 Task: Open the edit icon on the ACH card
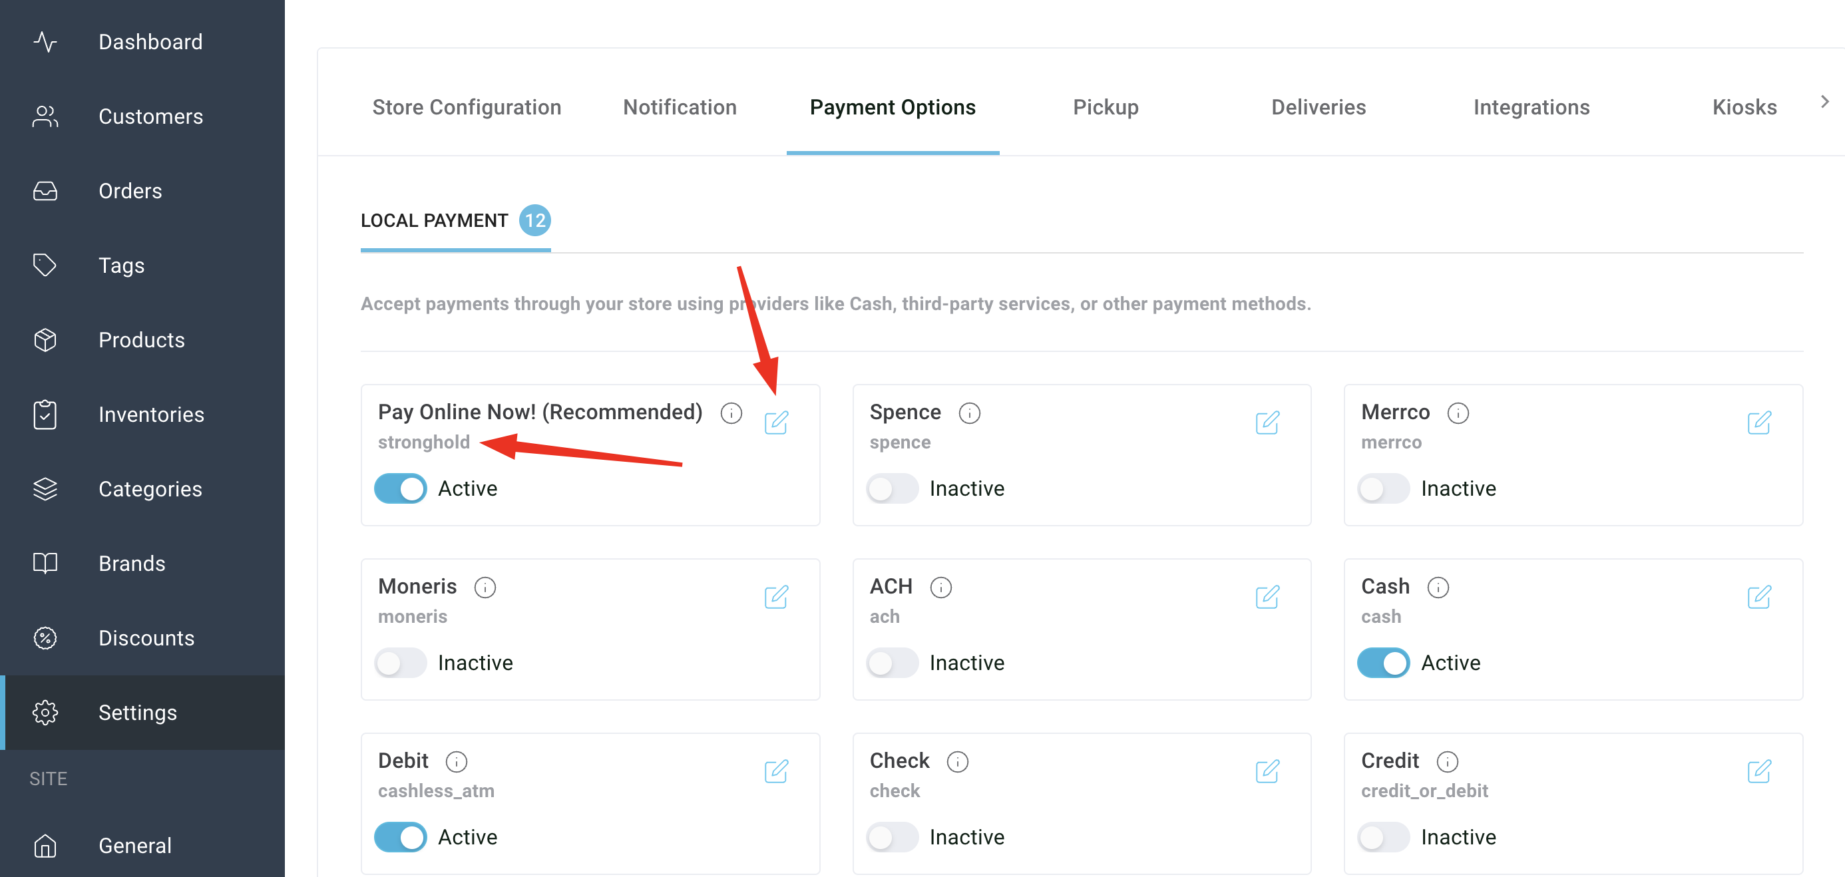click(1268, 596)
